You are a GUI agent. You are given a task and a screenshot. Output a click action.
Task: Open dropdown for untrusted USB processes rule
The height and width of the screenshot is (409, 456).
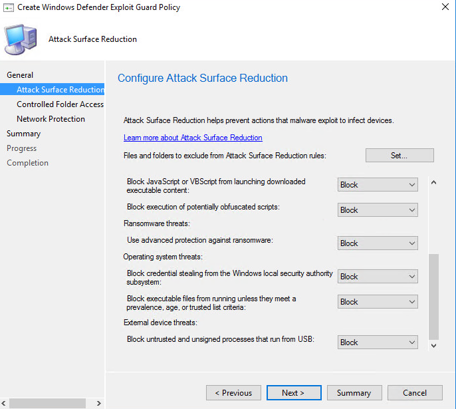pos(378,342)
